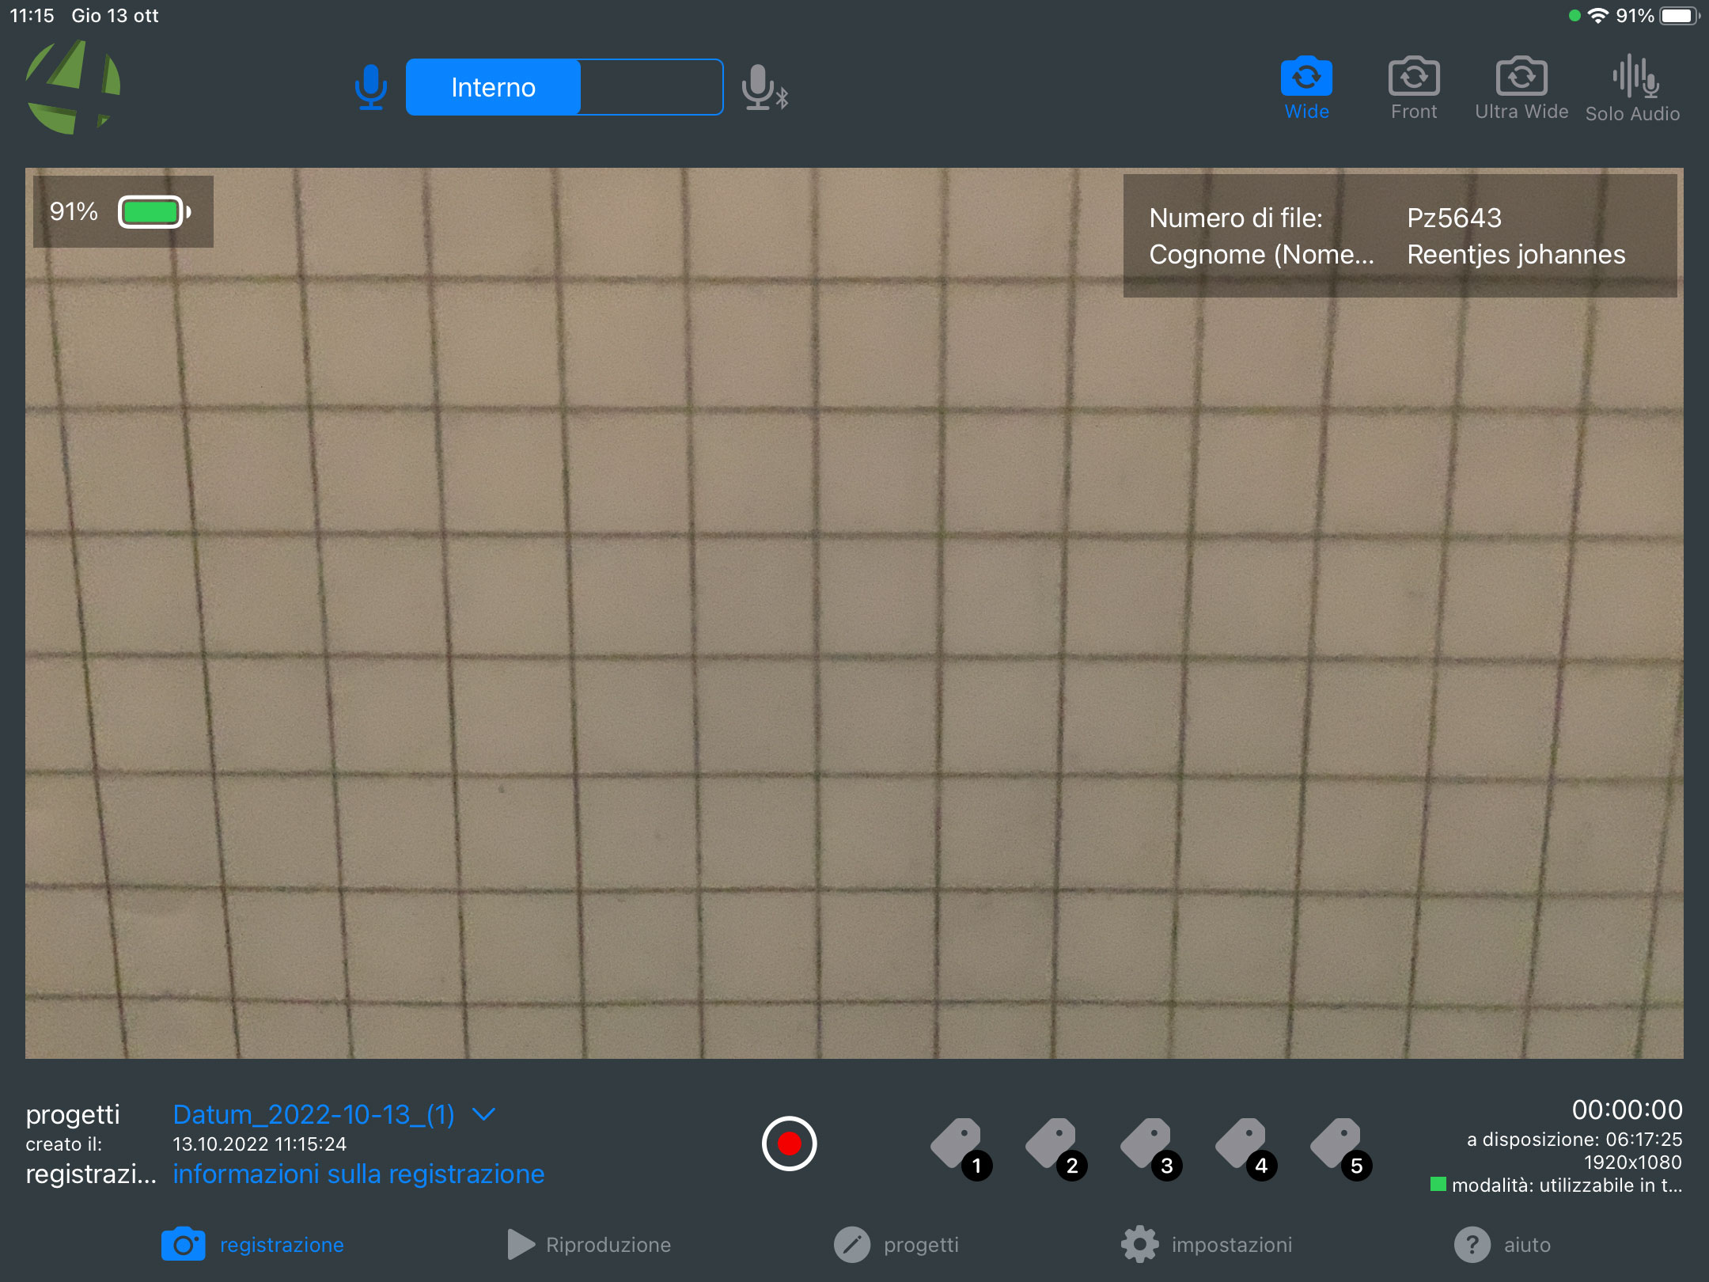Open the Riproduzione tab
The height and width of the screenshot is (1282, 1709).
click(589, 1245)
